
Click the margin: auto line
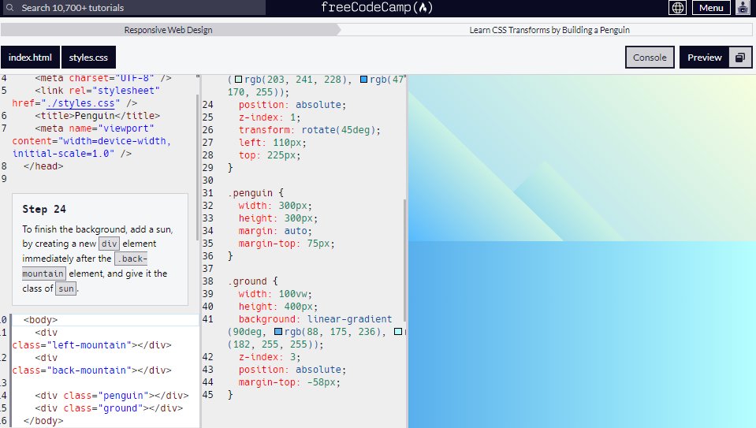pos(275,231)
